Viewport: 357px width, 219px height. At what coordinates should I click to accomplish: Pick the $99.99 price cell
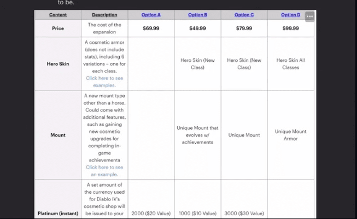pos(290,28)
